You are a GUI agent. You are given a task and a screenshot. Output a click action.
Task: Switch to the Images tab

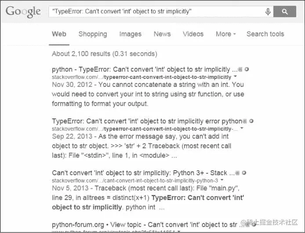(131, 34)
